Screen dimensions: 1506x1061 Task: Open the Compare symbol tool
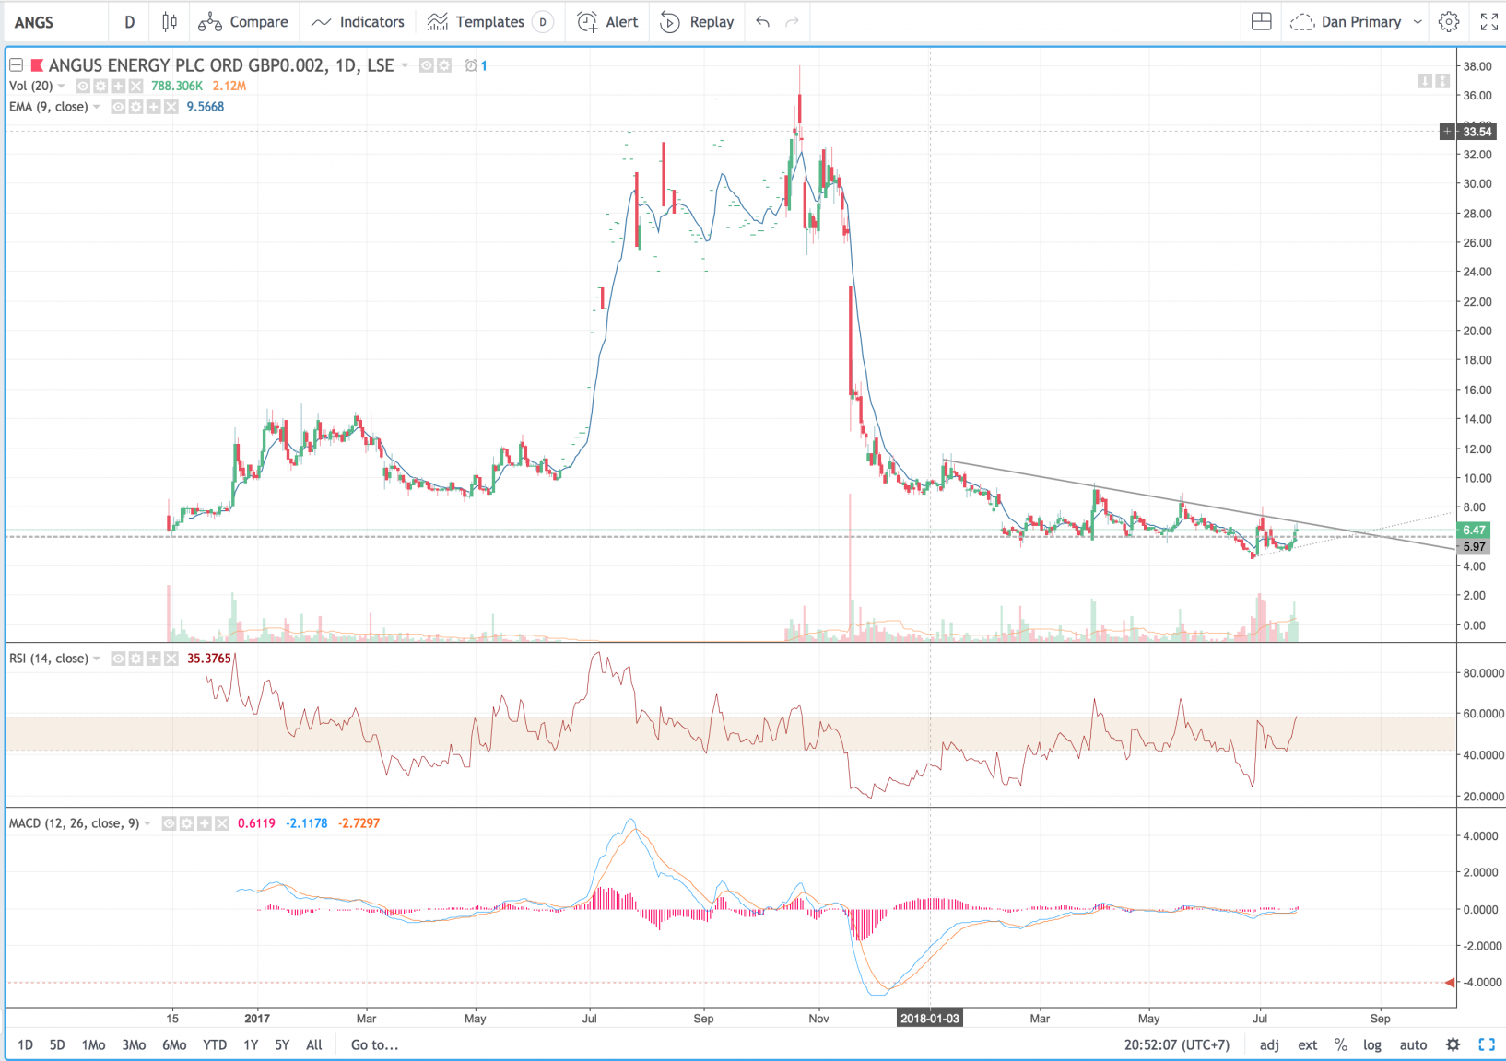pyautogui.click(x=243, y=22)
